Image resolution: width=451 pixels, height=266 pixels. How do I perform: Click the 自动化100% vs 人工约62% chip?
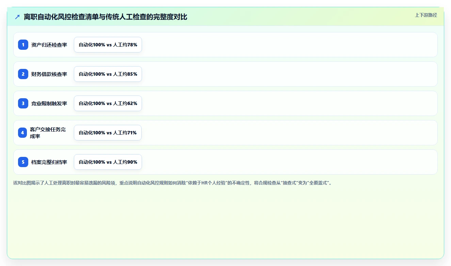108,103
